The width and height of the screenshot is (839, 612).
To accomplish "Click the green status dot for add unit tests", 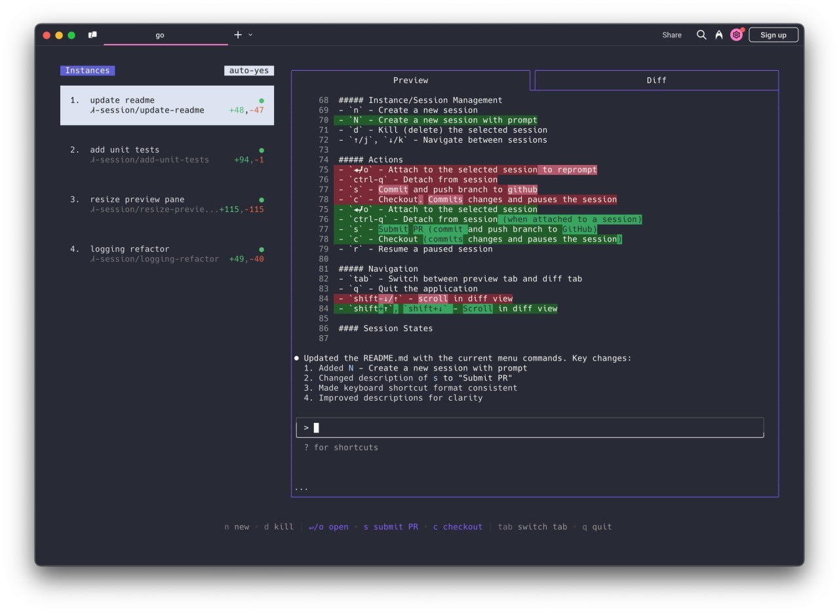I will point(262,151).
